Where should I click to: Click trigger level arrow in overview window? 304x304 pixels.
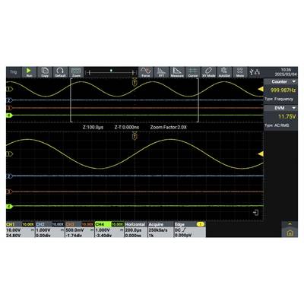[x=261, y=89]
